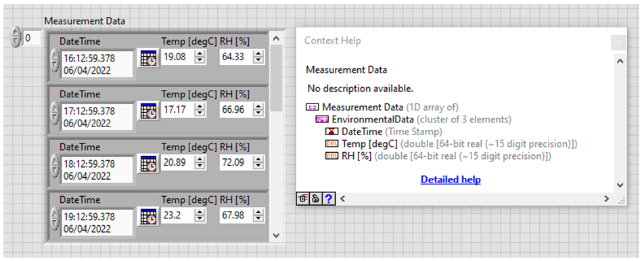The width and height of the screenshot is (644, 261).
Task: Click the Measurement Data array label
Action: (85, 21)
